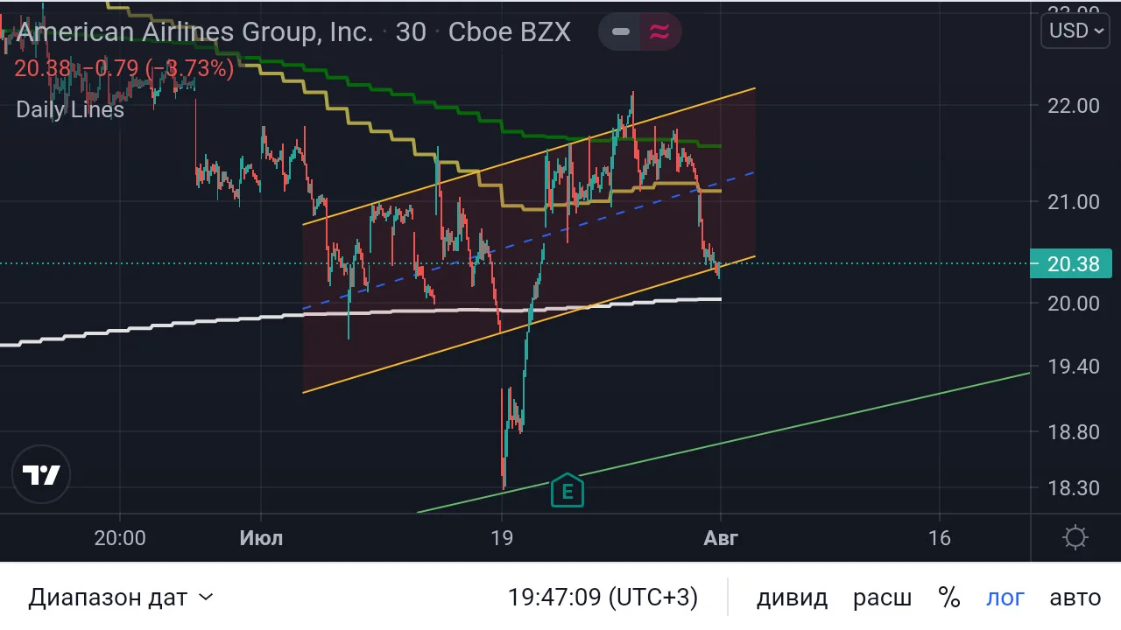
Task: Click the 16 date label on time axis
Action: click(939, 537)
